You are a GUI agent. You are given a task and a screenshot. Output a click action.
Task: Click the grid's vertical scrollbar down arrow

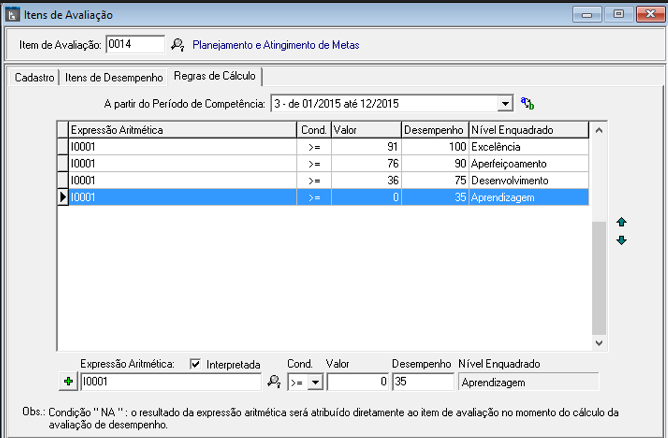[599, 343]
